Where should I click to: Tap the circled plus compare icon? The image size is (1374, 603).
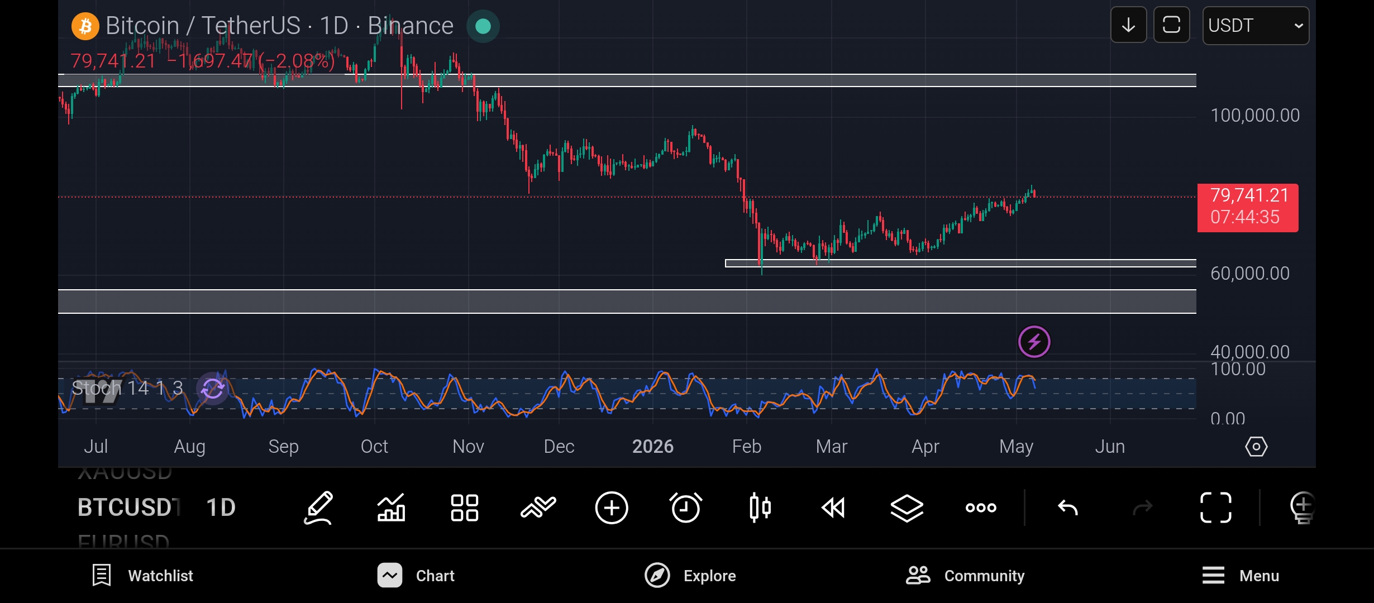(x=612, y=508)
